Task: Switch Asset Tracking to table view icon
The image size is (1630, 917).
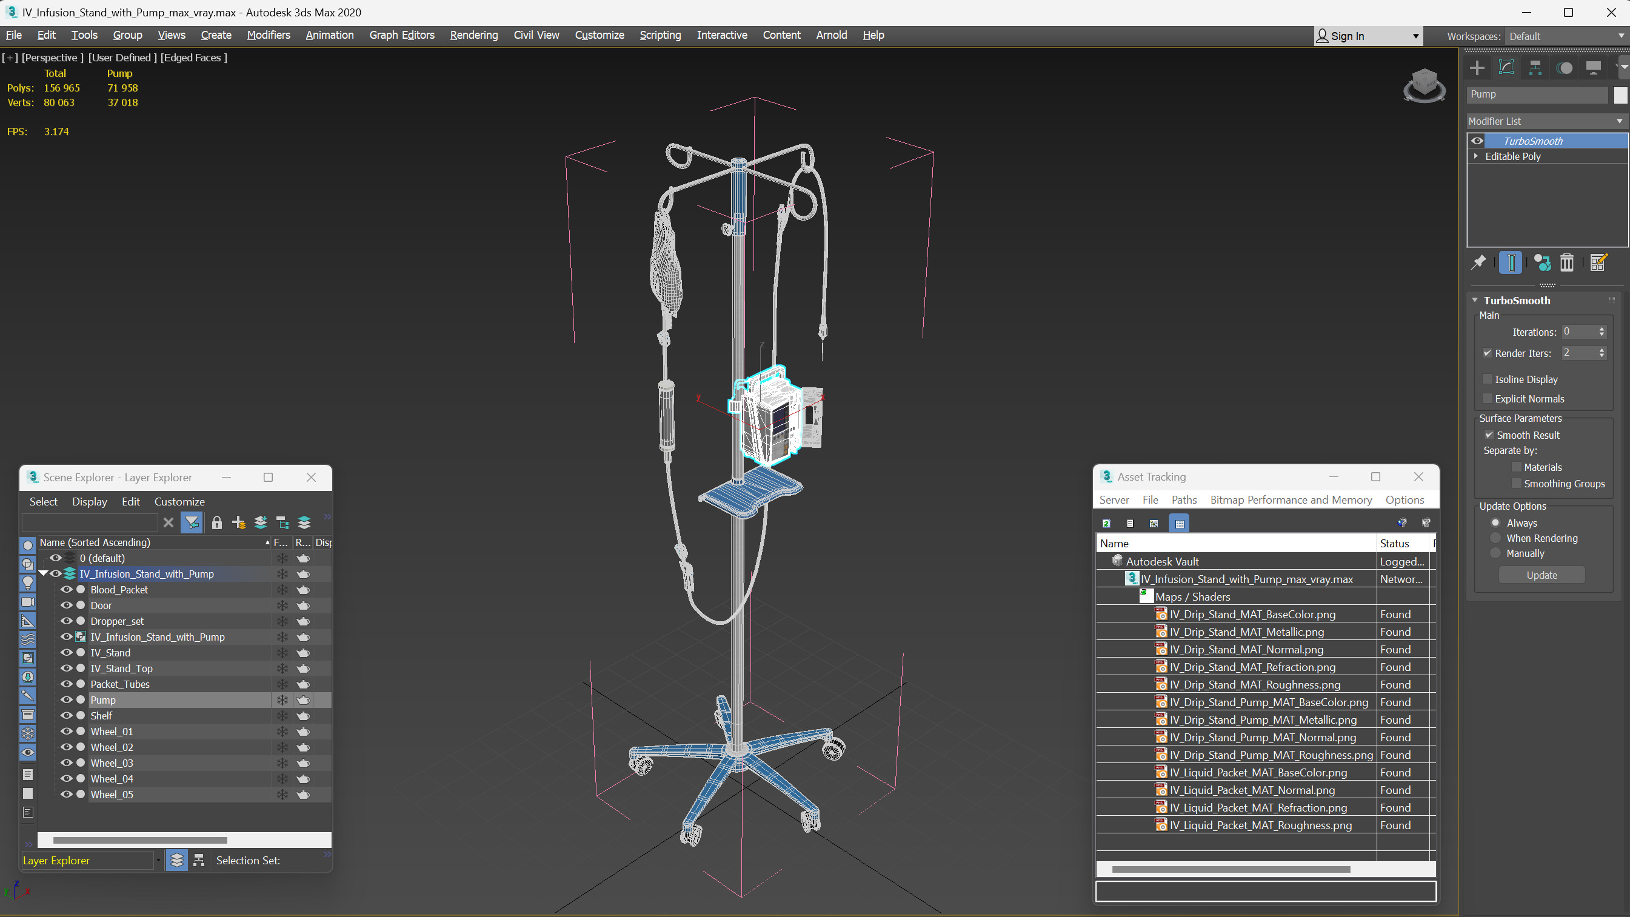Action: [x=1179, y=524]
